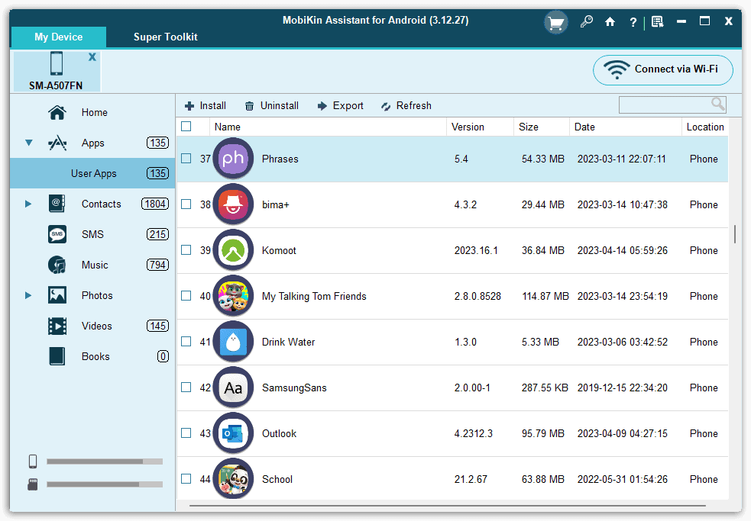Click the Videos section label
751x521 pixels.
tap(97, 326)
